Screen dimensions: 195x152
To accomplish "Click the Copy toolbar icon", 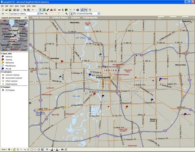I will click(25, 10).
